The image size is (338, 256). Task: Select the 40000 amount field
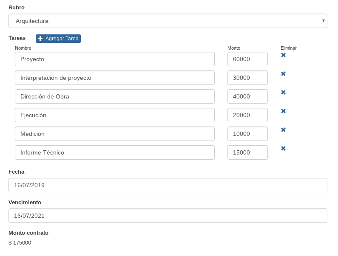(x=247, y=96)
